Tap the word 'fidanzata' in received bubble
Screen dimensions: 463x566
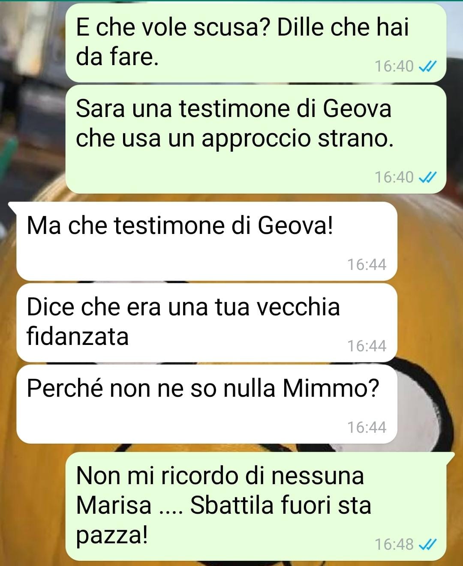tap(78, 336)
